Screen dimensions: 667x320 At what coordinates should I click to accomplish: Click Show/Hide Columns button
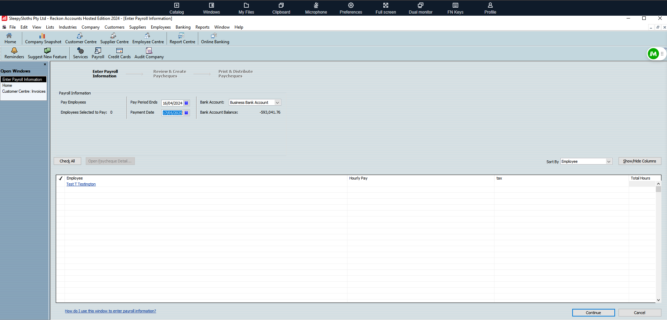point(639,161)
